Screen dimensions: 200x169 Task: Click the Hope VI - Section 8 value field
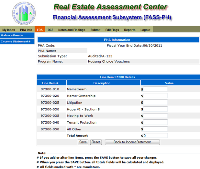(x=155, y=109)
